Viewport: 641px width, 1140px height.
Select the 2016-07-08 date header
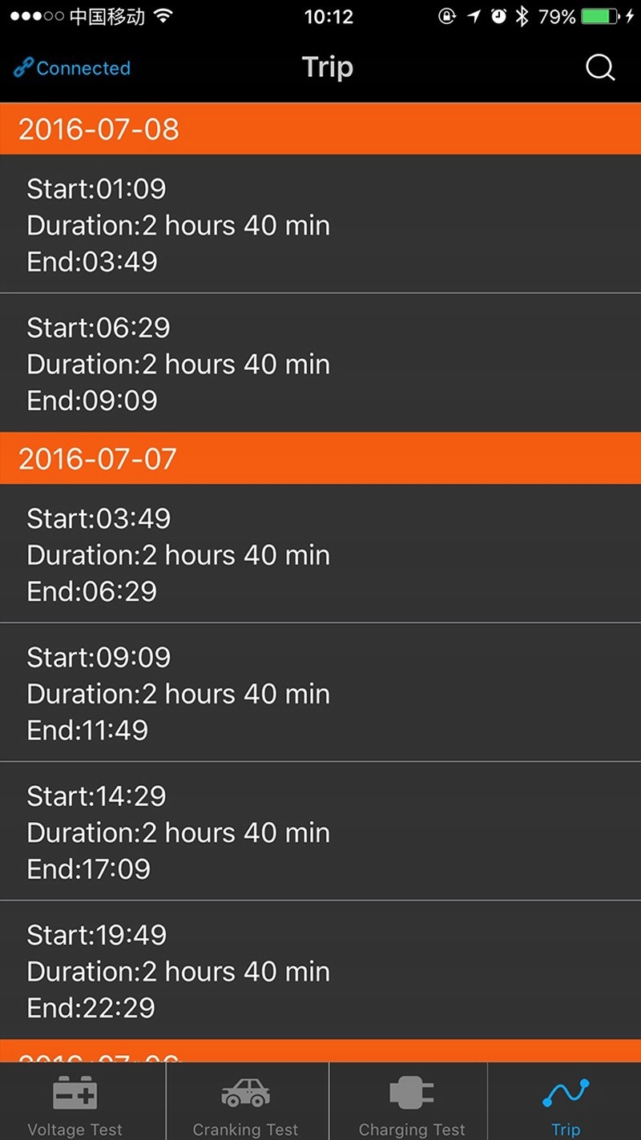[x=320, y=129]
